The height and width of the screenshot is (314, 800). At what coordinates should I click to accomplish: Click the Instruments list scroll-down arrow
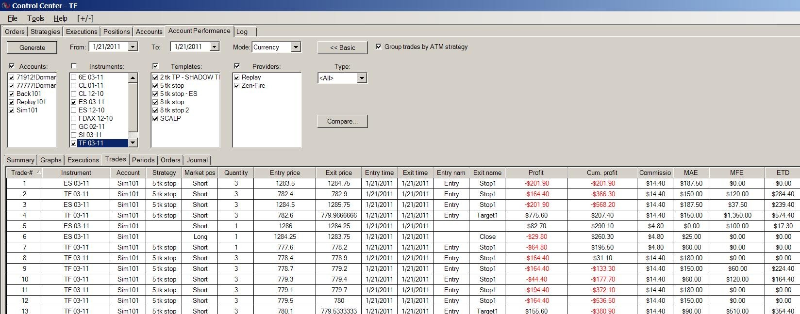point(133,143)
